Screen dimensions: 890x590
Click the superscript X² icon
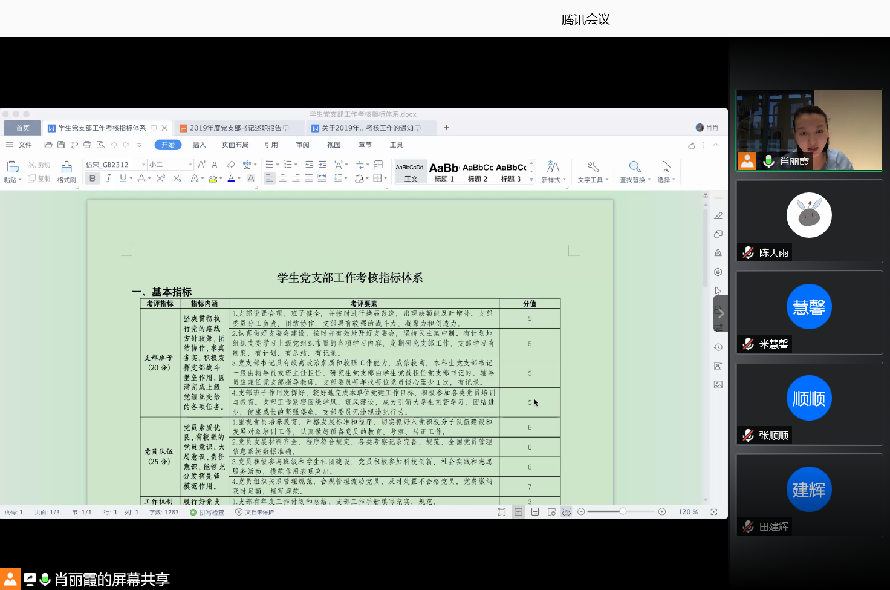161,179
